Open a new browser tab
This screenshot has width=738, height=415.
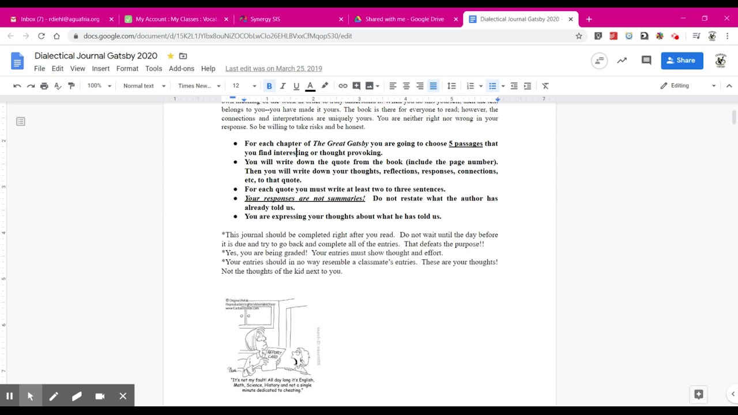pyautogui.click(x=589, y=19)
